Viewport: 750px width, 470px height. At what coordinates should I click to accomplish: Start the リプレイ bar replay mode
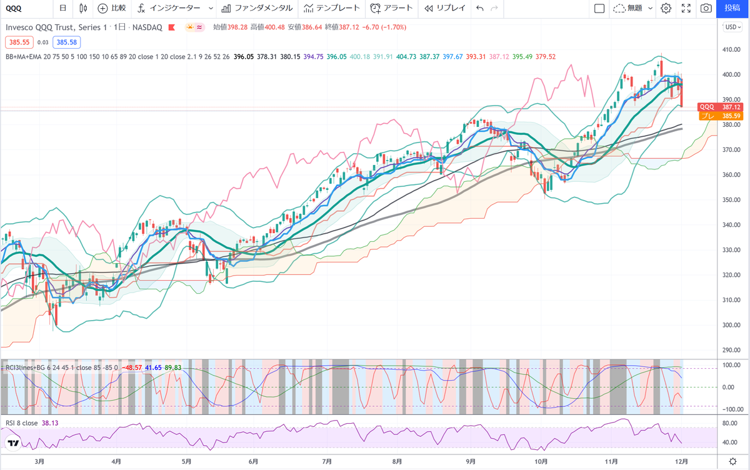coord(445,8)
